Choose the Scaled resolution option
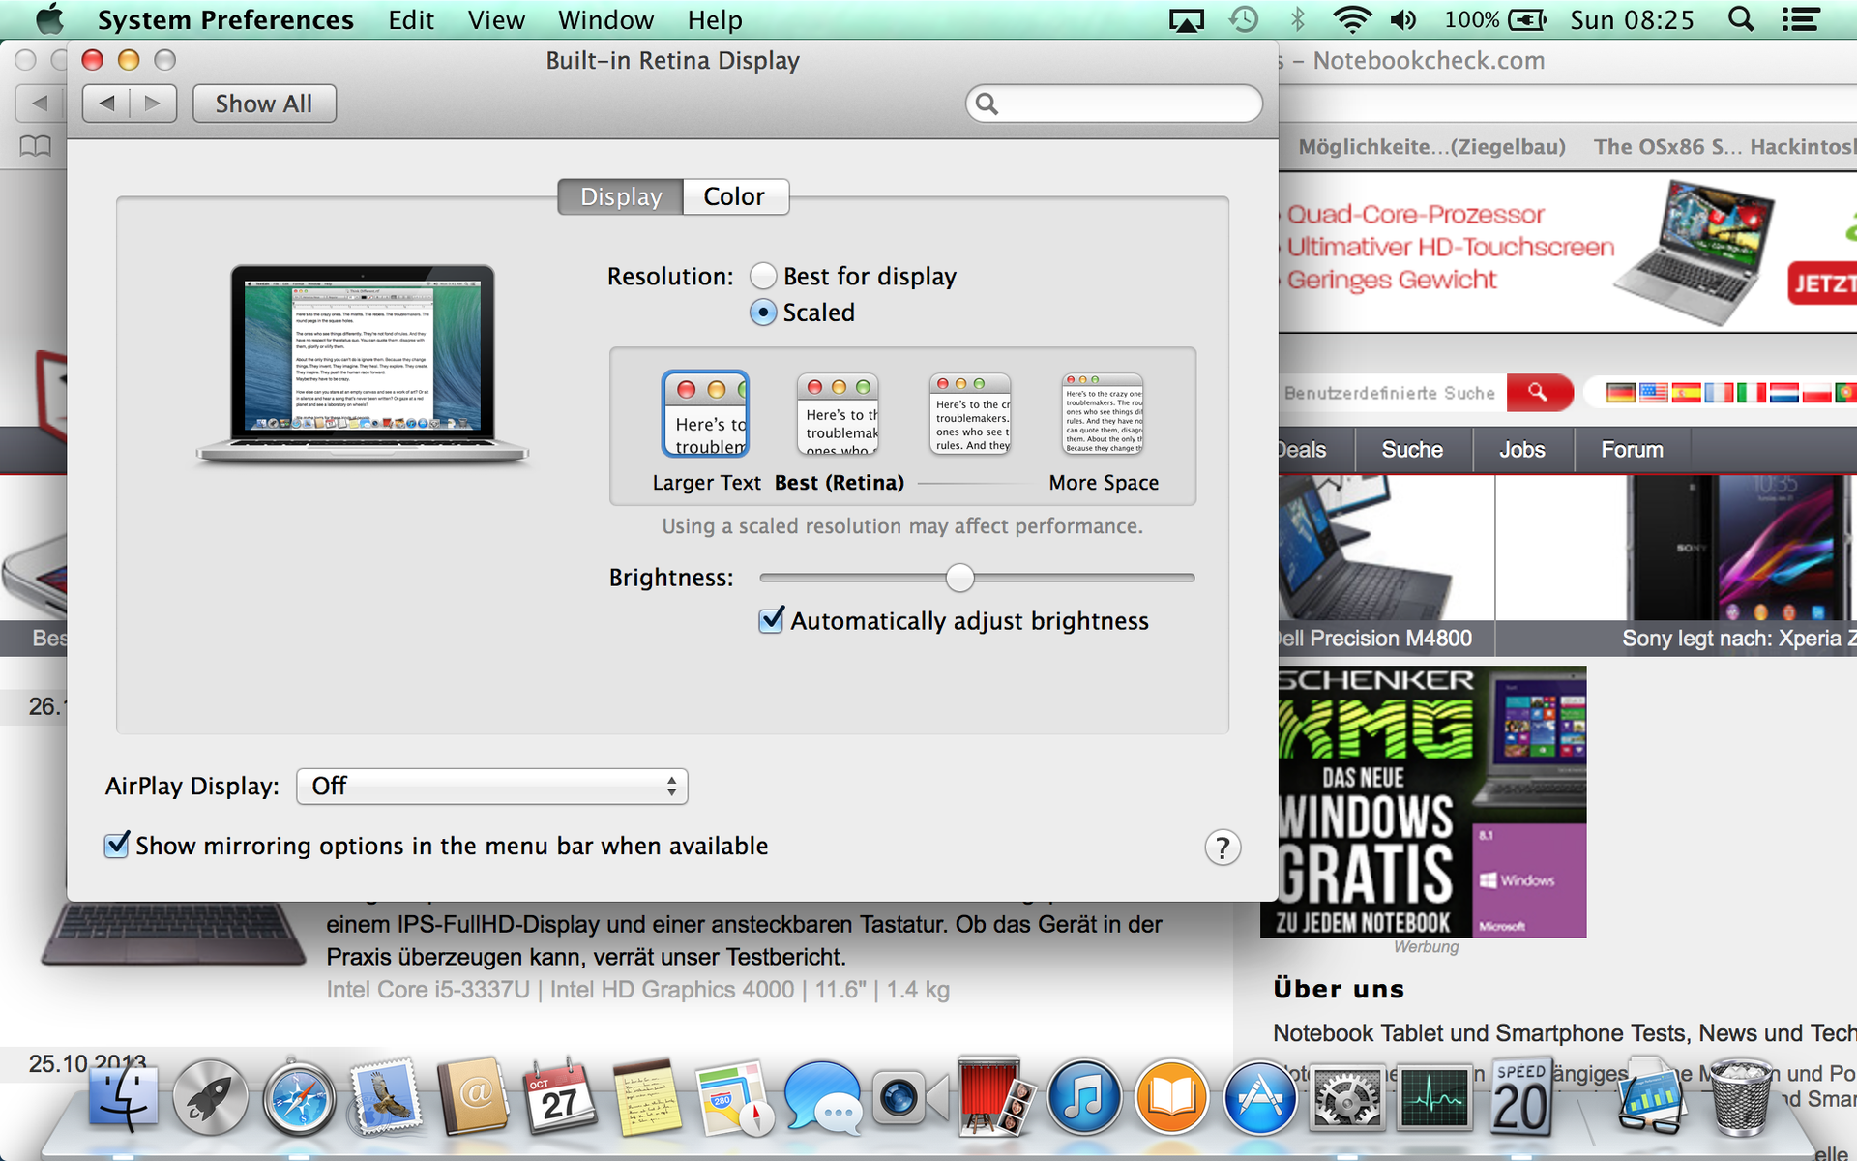This screenshot has height=1161, width=1857. coord(763,313)
